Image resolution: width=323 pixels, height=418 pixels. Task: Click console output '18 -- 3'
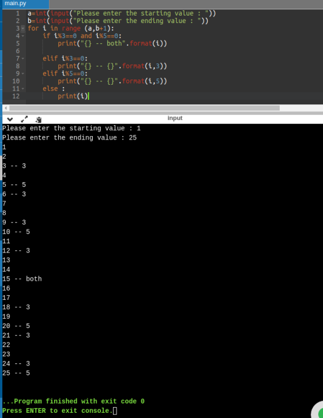point(16,307)
